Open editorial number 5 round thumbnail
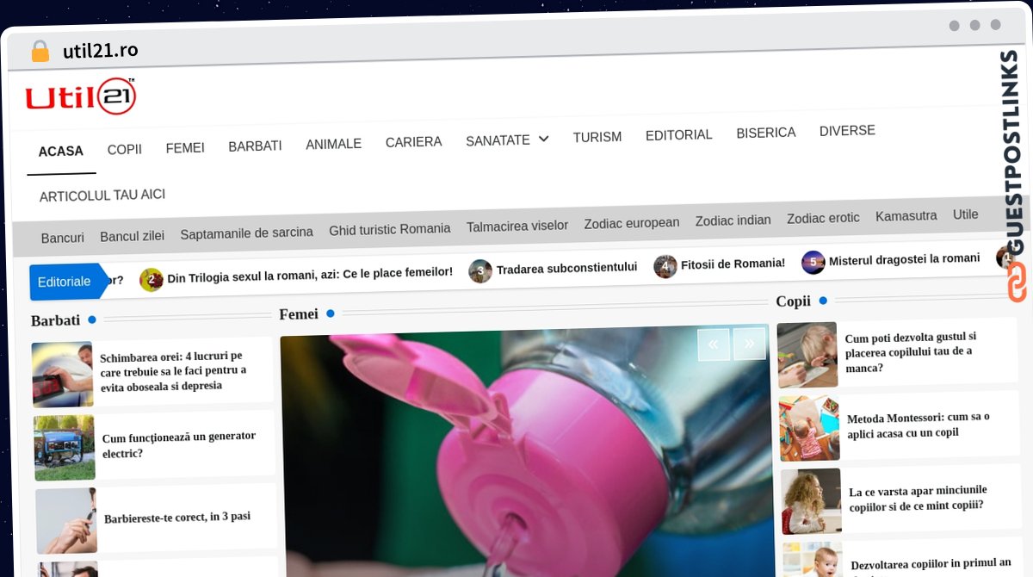Image resolution: width=1033 pixels, height=577 pixels. 813,262
